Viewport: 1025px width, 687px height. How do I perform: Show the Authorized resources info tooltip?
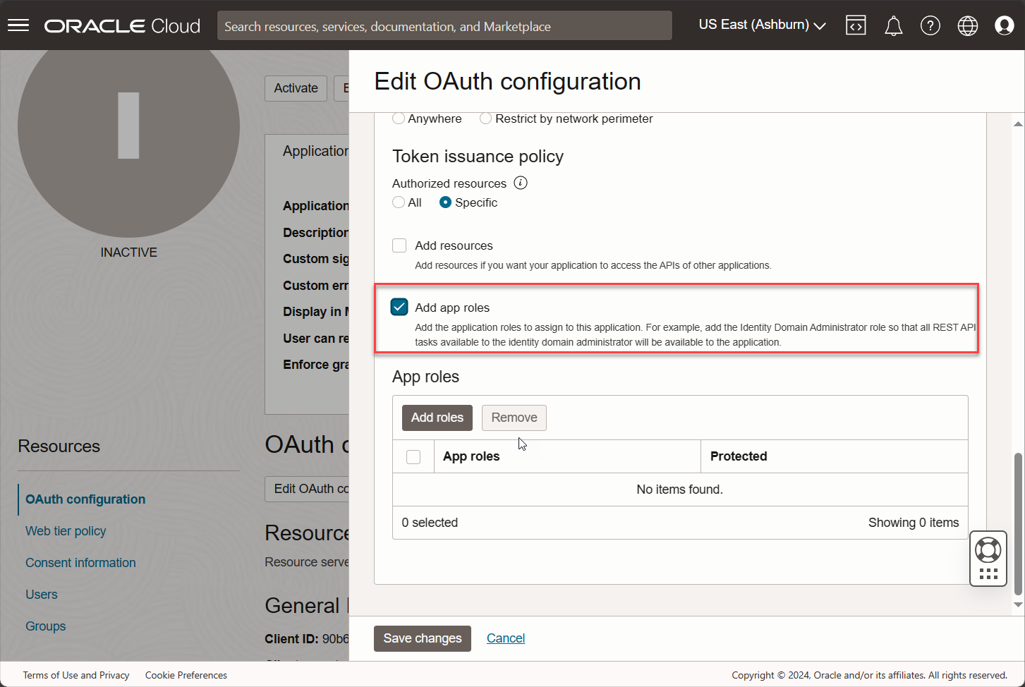click(521, 183)
